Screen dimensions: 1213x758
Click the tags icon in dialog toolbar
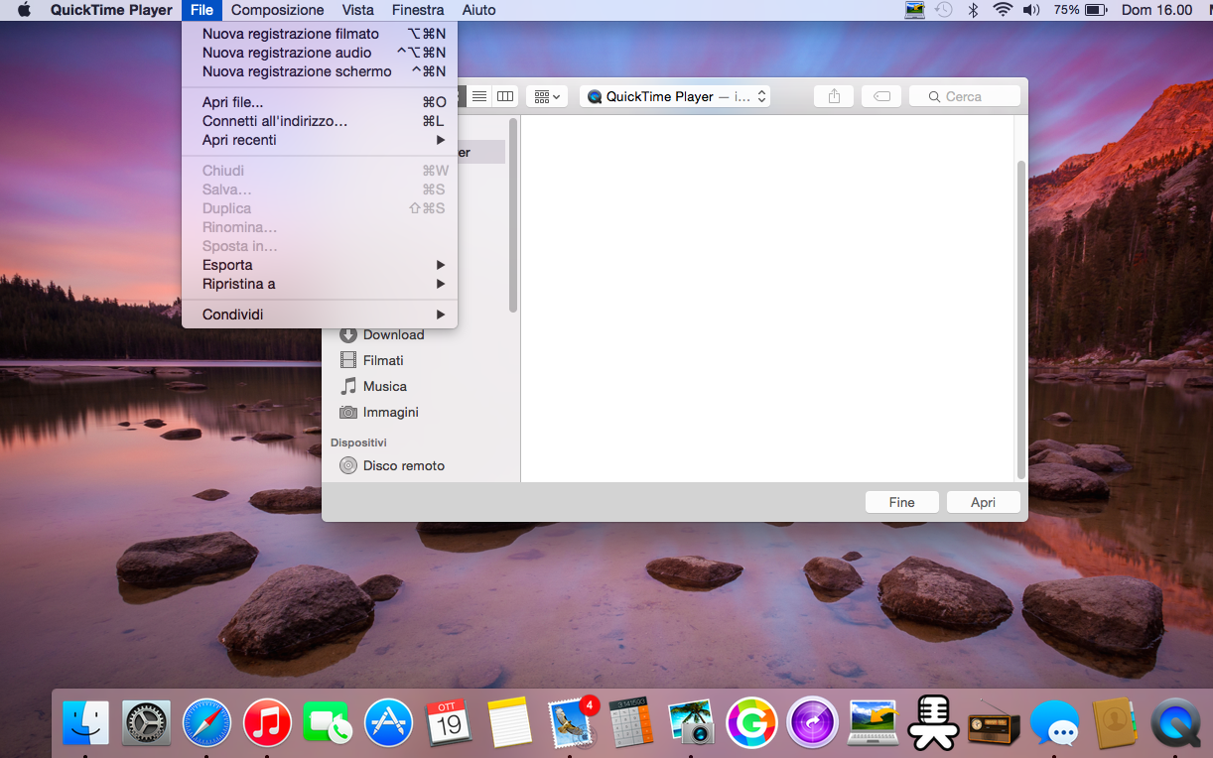(x=881, y=96)
